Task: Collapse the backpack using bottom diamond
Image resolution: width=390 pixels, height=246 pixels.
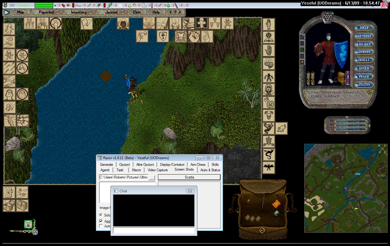Action: pos(262,230)
